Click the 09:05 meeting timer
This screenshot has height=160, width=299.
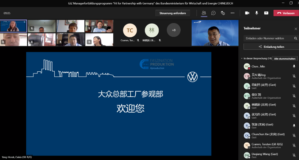pos(7,13)
